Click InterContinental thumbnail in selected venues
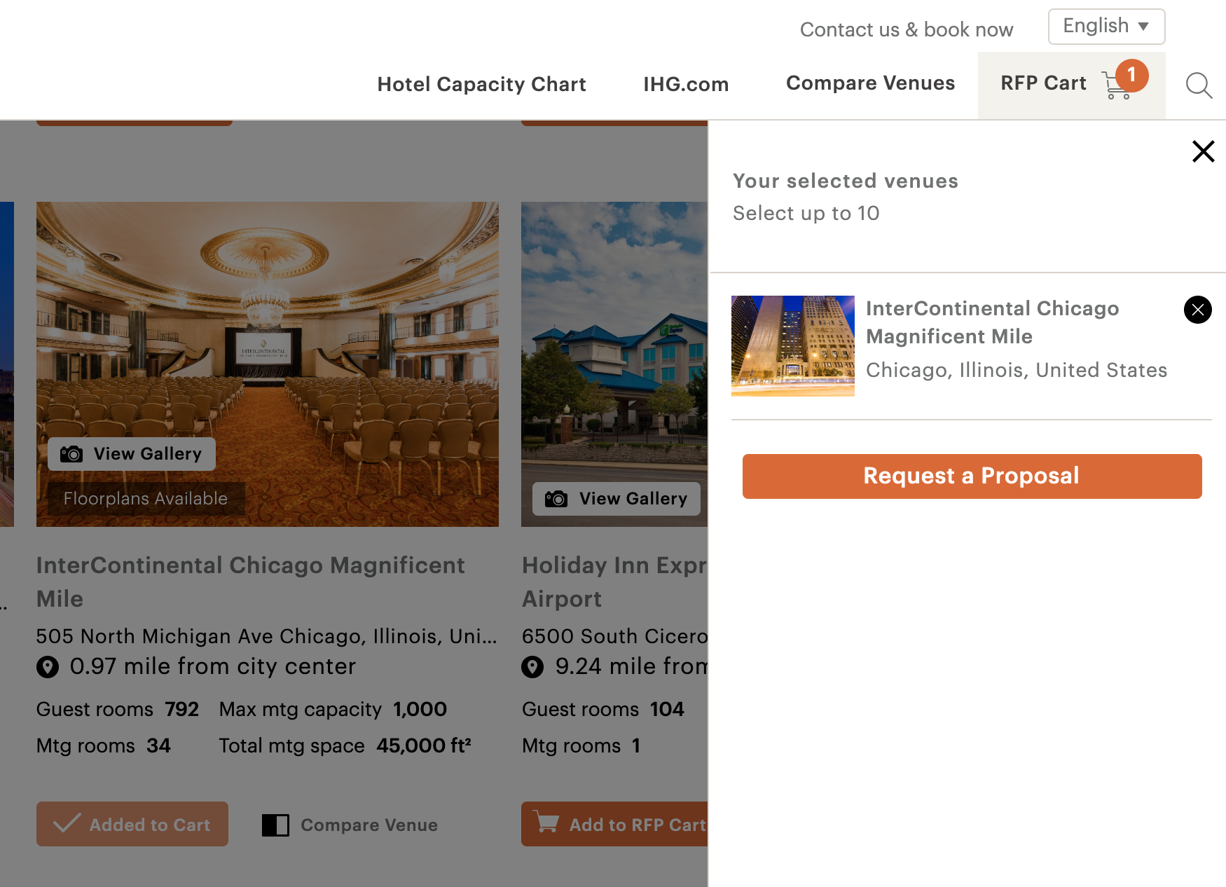The width and height of the screenshot is (1226, 887). pyautogui.click(x=793, y=346)
